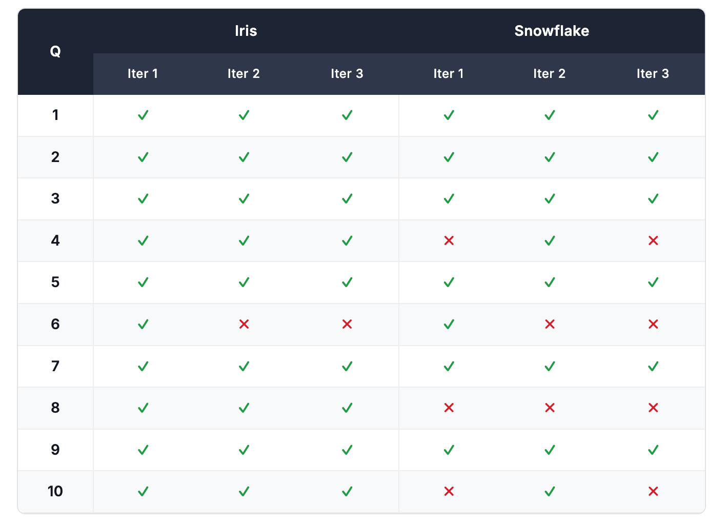
Task: Click red cross for Q10 Snowflake Iter 1
Action: (449, 491)
